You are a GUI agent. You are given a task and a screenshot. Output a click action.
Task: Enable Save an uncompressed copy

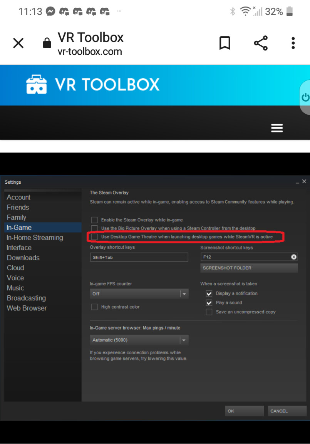point(209,312)
